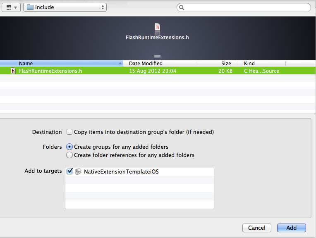Click the header file icon in list row

pyautogui.click(x=13, y=71)
